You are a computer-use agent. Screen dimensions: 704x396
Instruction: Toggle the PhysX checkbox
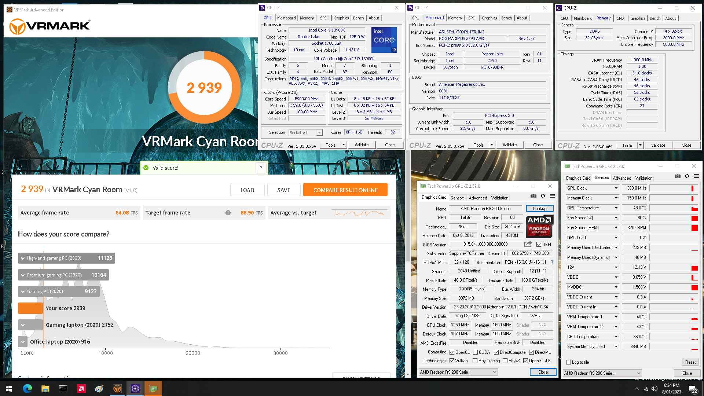tap(505, 360)
